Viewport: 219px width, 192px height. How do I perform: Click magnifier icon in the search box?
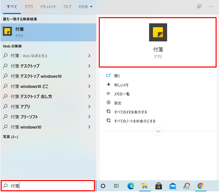point(5,186)
